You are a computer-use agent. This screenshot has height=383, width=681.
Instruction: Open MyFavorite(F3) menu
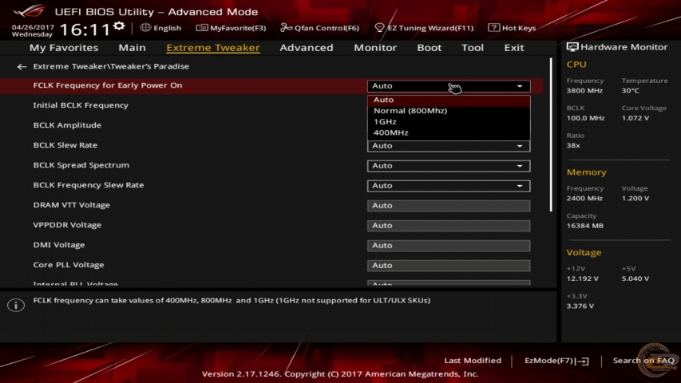(231, 28)
